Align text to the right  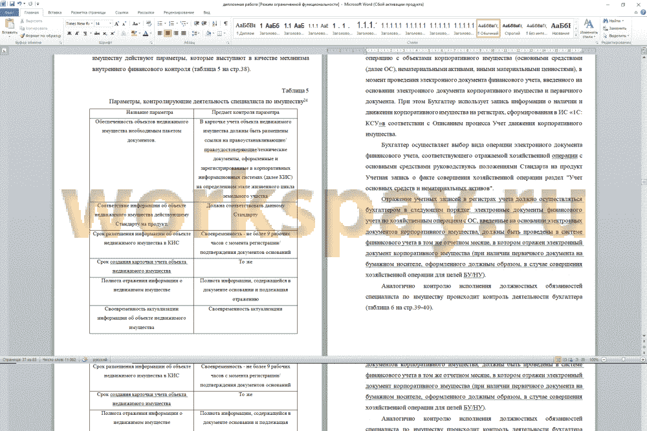click(x=176, y=34)
